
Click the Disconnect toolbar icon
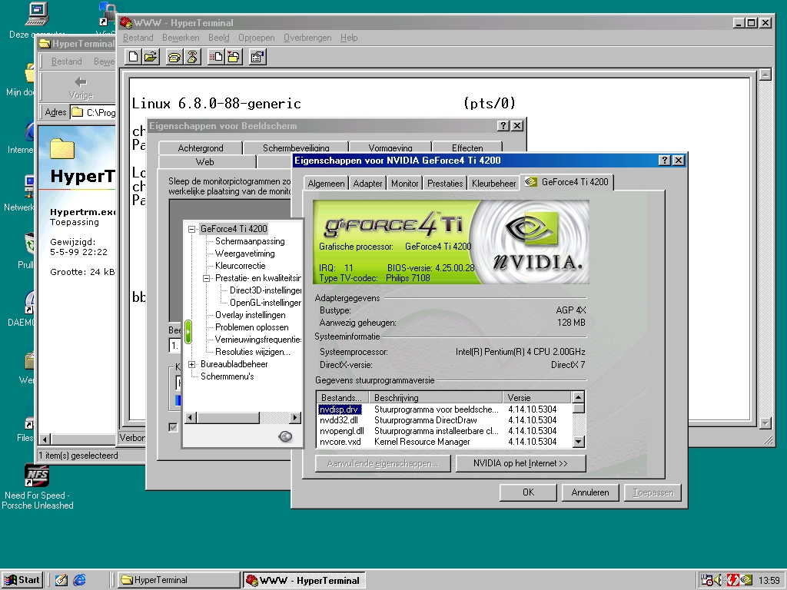191,56
